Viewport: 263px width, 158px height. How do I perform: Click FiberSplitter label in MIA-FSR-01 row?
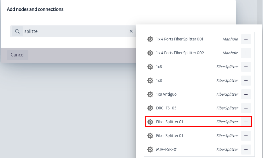click(227, 150)
